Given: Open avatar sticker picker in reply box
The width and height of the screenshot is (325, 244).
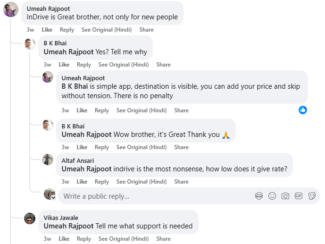Looking at the screenshot, I should tap(259, 196).
